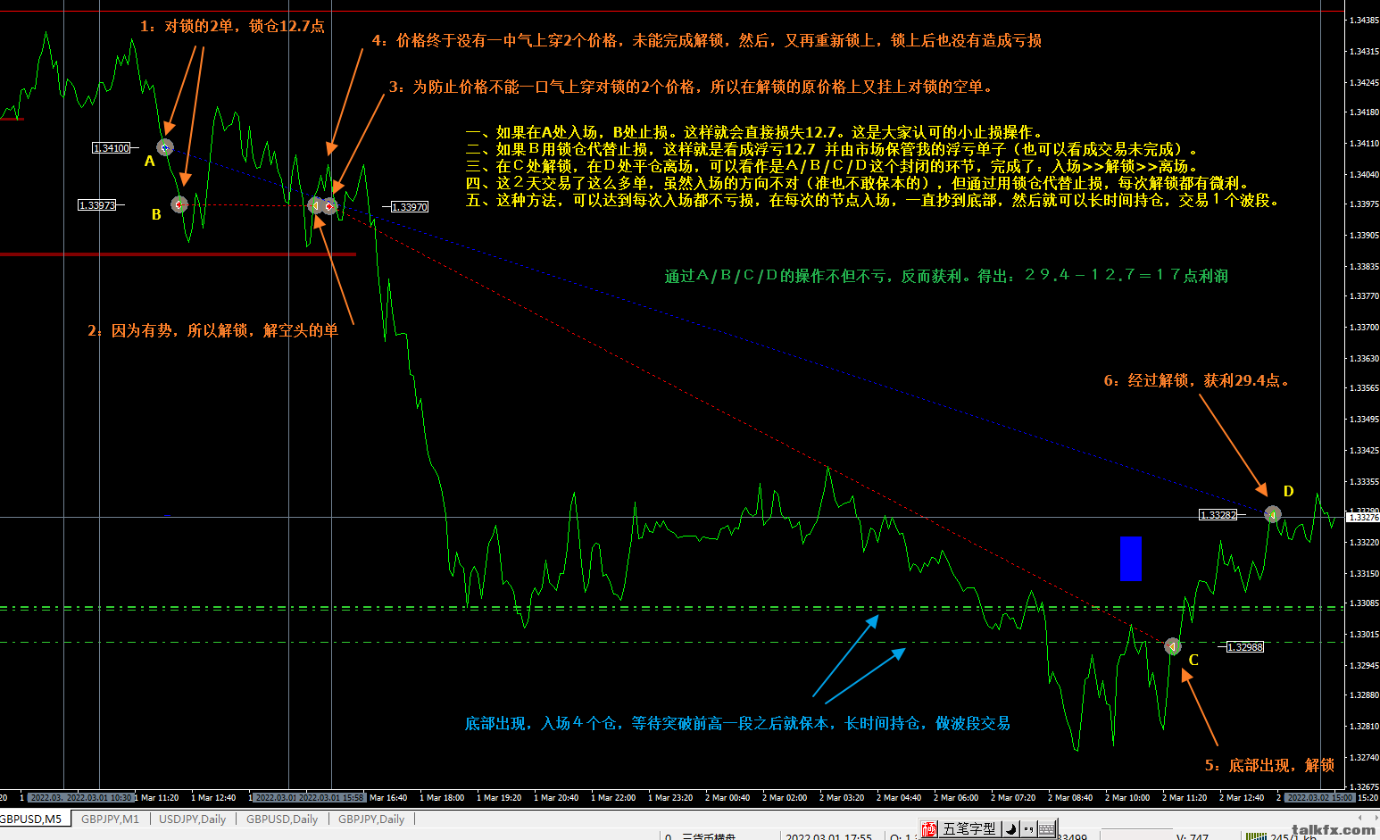Open the IME soft keyboard icon
Viewport: 1380px width, 840px height.
[x=1047, y=829]
